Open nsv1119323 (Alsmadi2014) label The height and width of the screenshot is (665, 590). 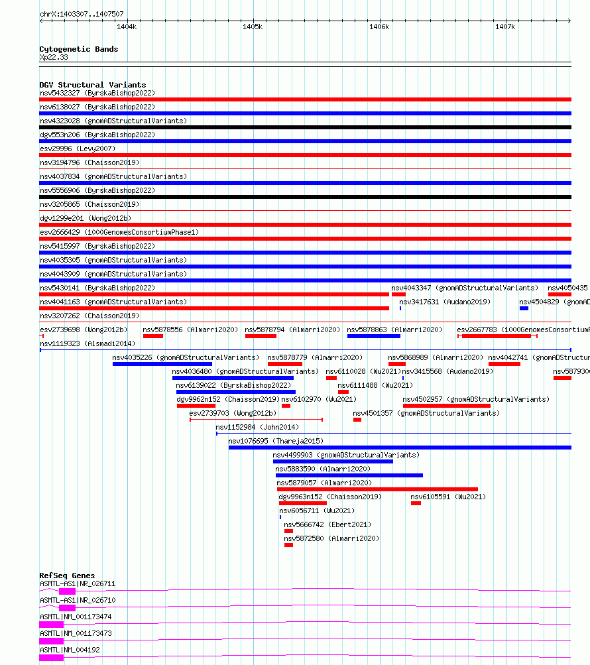pyautogui.click(x=88, y=343)
